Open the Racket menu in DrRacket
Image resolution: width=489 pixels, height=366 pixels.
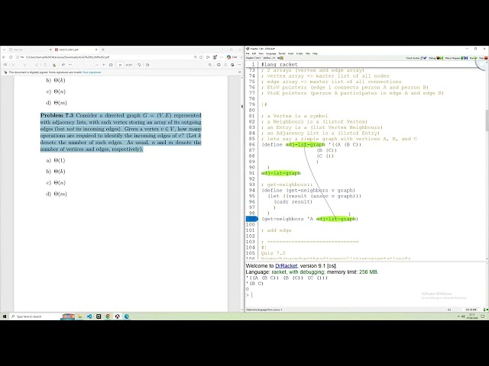[282, 53]
